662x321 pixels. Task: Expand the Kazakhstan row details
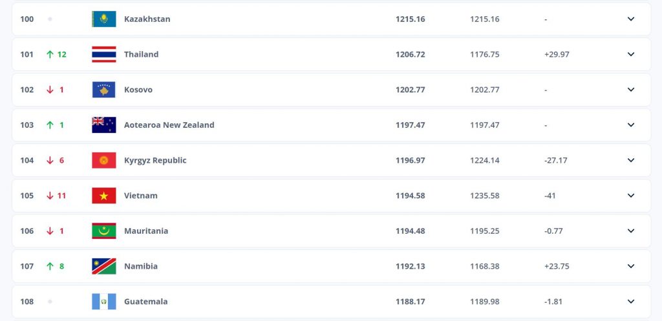pyautogui.click(x=631, y=19)
